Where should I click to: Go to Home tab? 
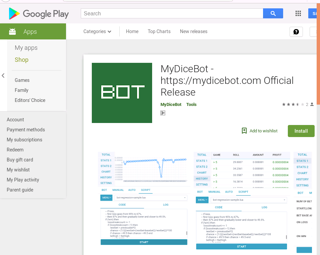(132, 31)
